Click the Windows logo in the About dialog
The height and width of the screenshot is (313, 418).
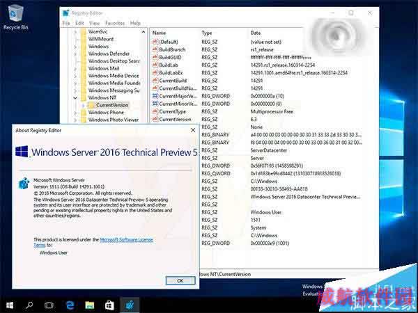tap(22, 151)
